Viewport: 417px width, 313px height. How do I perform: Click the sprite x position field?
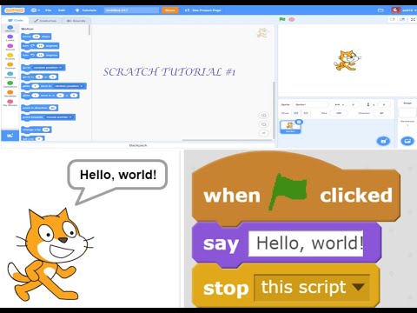click(353, 104)
